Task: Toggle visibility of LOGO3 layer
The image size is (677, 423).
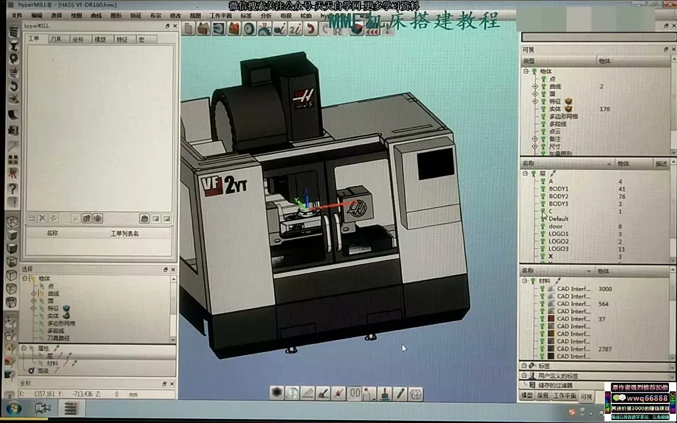Action: coord(543,249)
